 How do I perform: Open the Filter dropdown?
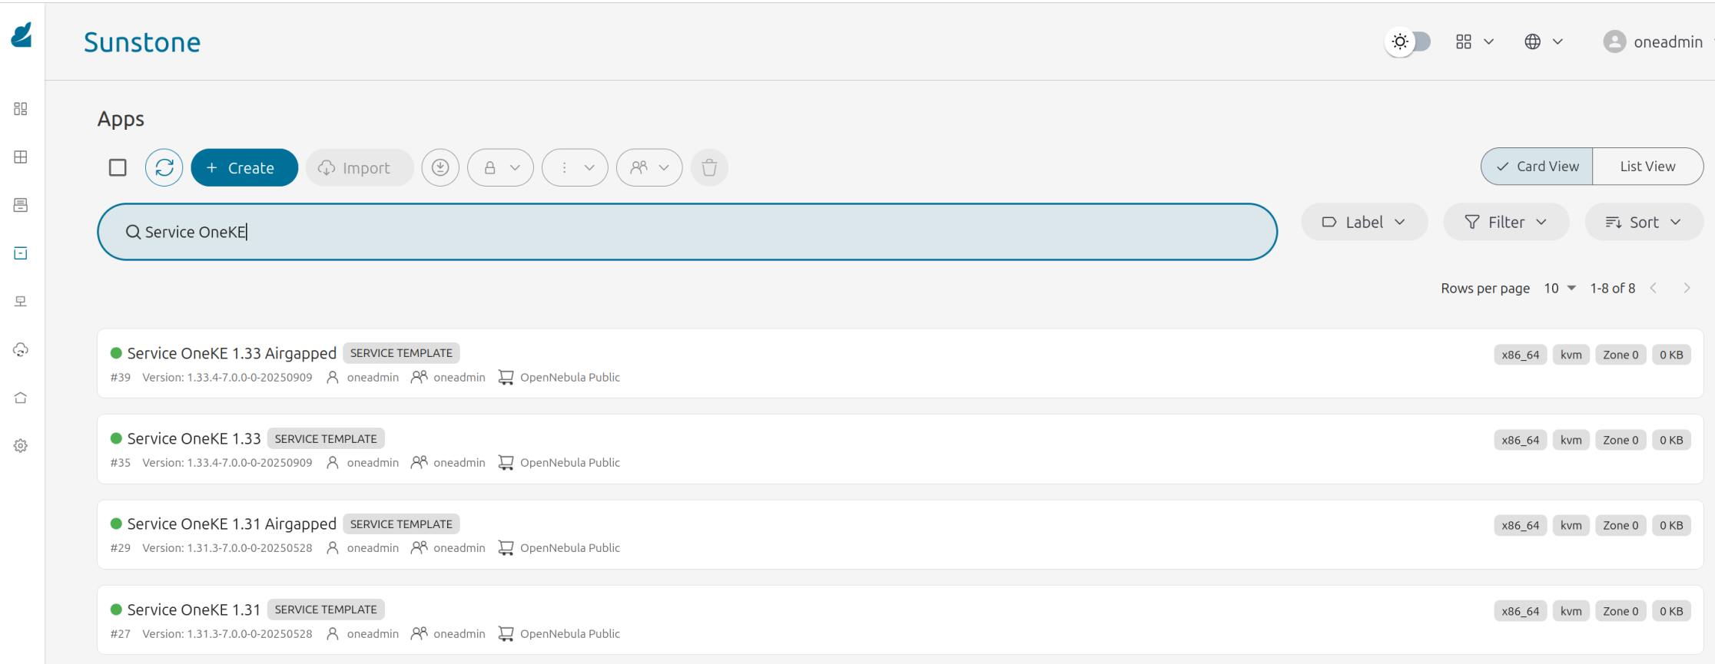click(1506, 222)
